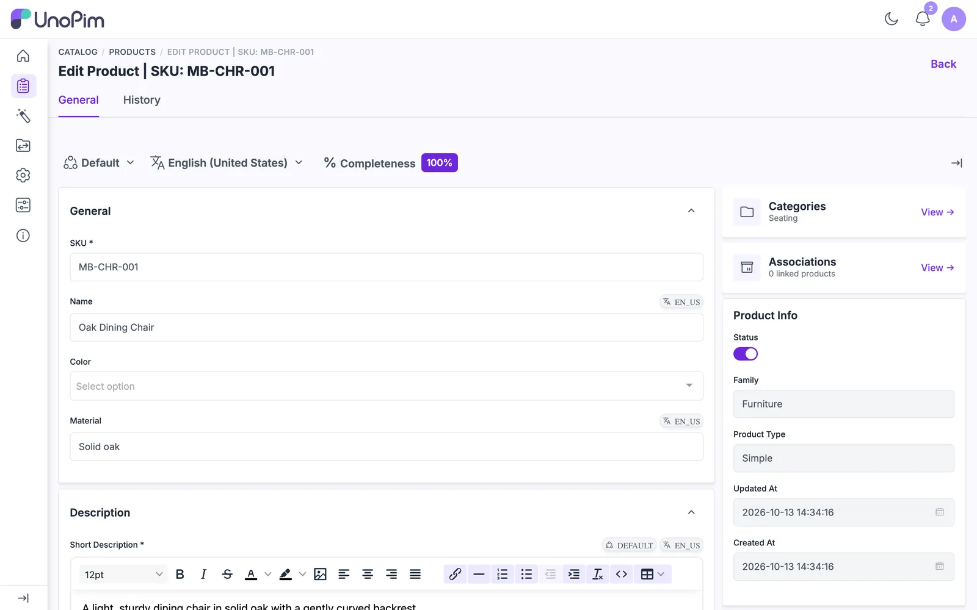Open the info circle icon in sidebar
This screenshot has height=610, width=977.
point(23,235)
